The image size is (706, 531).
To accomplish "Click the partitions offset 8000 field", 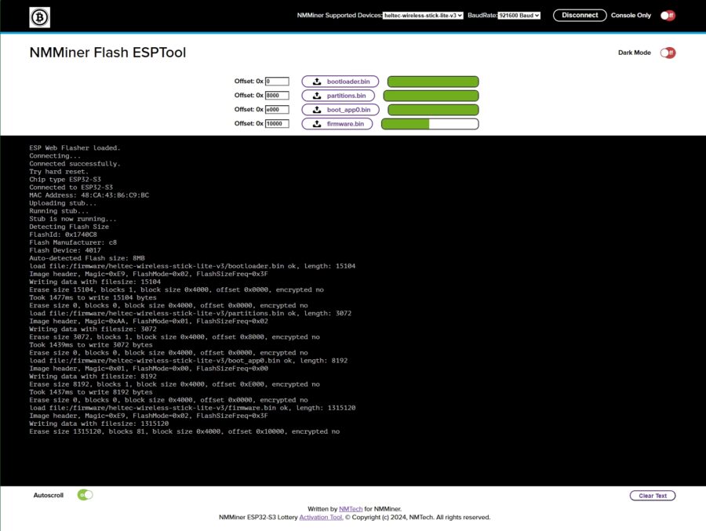I will [x=277, y=96].
